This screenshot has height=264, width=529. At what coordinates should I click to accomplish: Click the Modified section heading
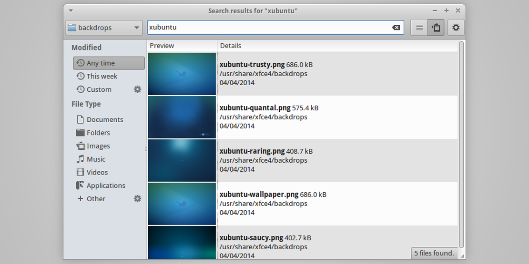tap(86, 48)
